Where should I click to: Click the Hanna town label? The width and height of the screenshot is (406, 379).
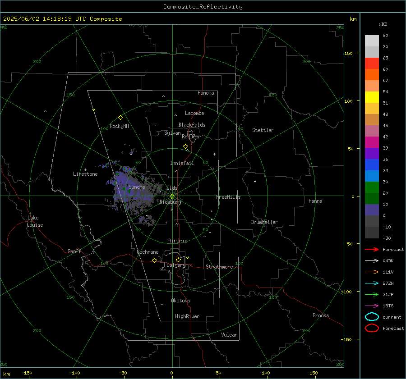click(315, 201)
